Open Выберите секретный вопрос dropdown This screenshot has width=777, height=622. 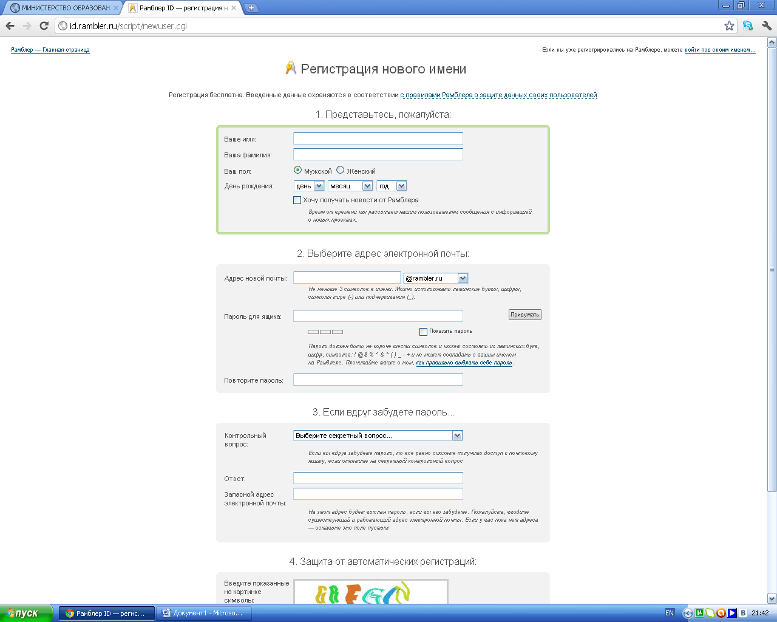(378, 436)
